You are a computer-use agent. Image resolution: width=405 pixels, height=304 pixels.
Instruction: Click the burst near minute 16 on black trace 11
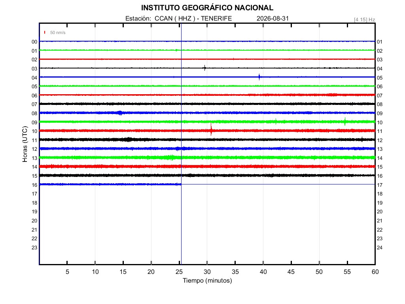(x=129, y=140)
